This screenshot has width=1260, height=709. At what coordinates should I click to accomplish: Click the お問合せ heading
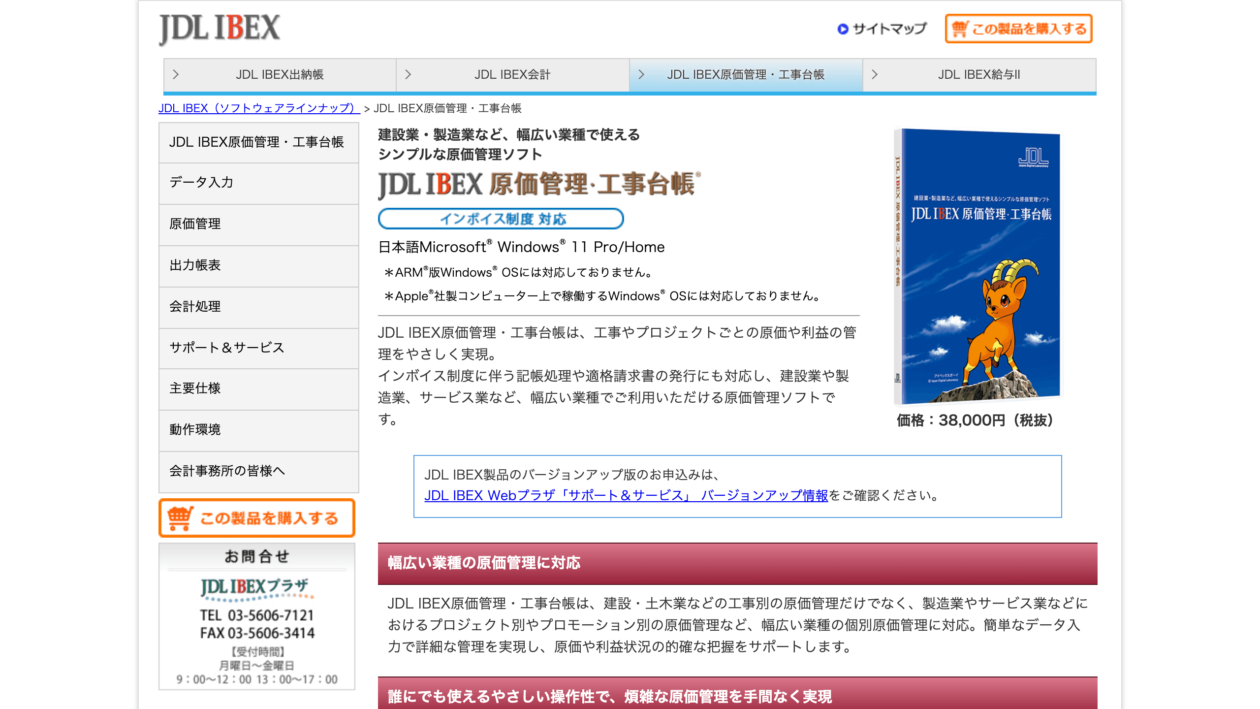(x=256, y=557)
